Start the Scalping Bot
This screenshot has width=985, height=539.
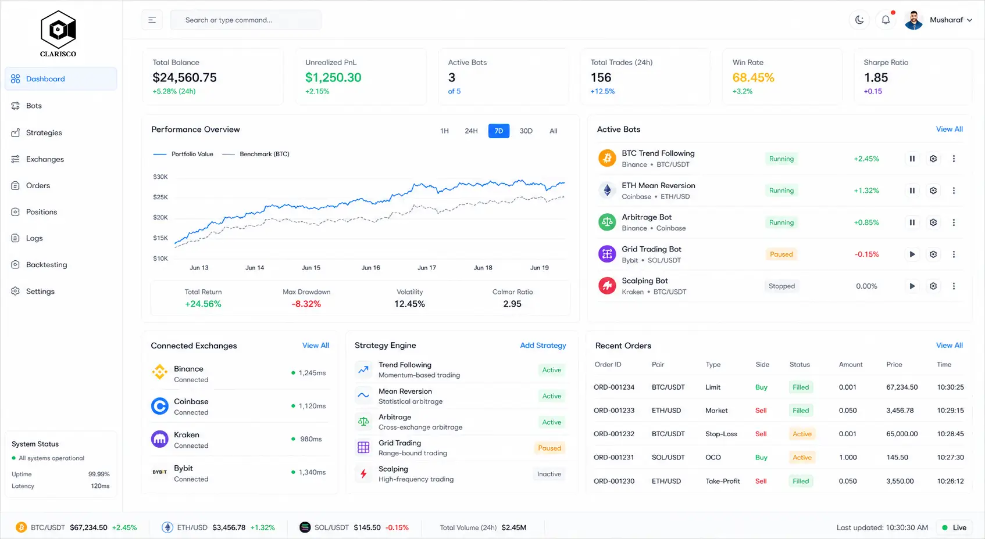click(912, 286)
